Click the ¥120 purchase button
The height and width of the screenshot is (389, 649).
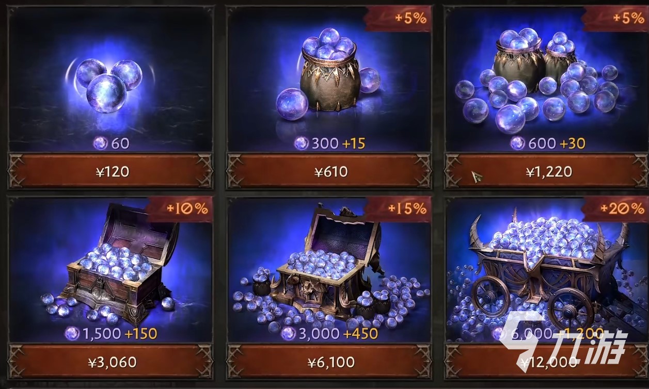[110, 171]
